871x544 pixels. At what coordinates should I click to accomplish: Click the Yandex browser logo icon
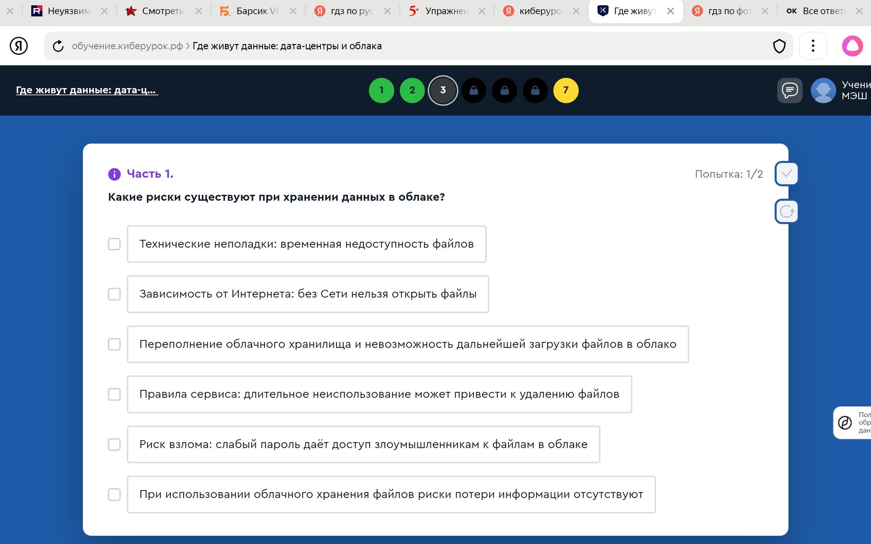tap(19, 46)
